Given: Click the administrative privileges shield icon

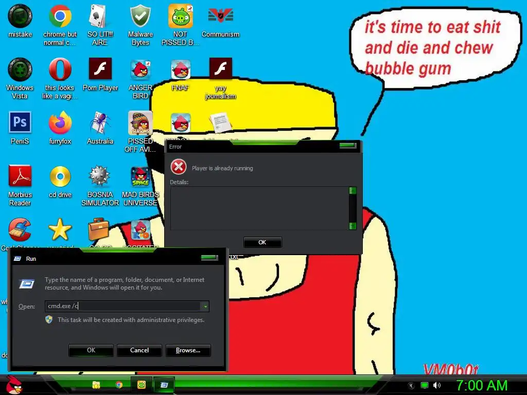Looking at the screenshot, I should 49,319.
